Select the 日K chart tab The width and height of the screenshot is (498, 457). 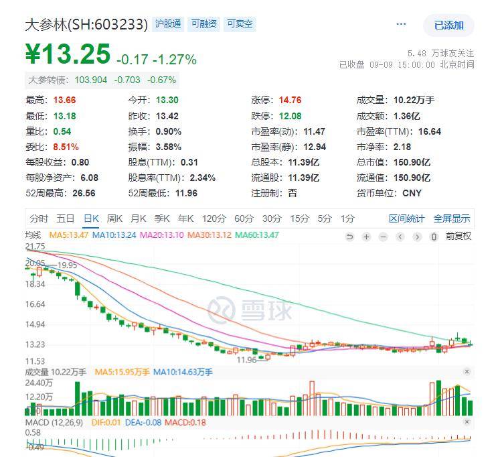(x=91, y=219)
